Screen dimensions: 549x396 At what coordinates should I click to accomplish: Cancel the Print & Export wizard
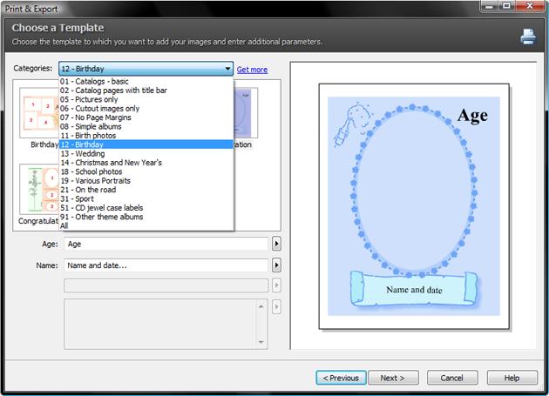[452, 379]
